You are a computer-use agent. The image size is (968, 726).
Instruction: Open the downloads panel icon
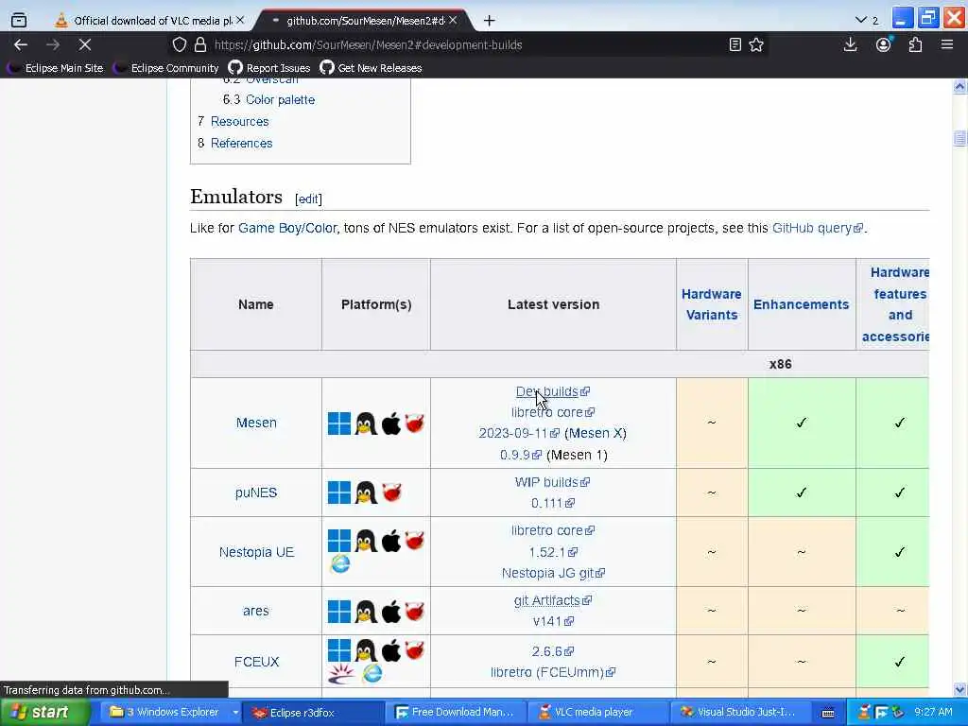pyautogui.click(x=850, y=44)
